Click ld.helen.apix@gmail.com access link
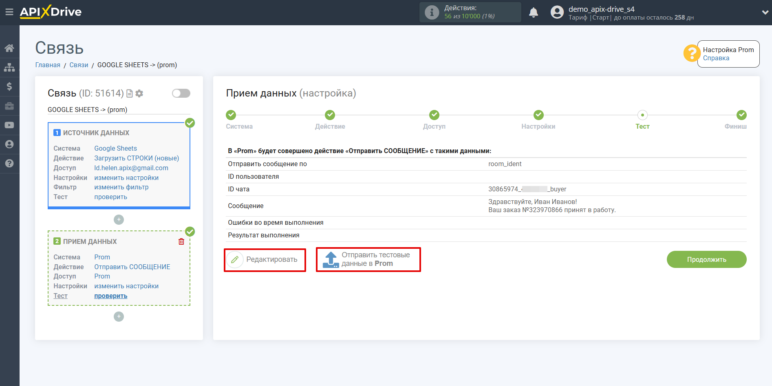The width and height of the screenshot is (772, 386). pyautogui.click(x=131, y=168)
